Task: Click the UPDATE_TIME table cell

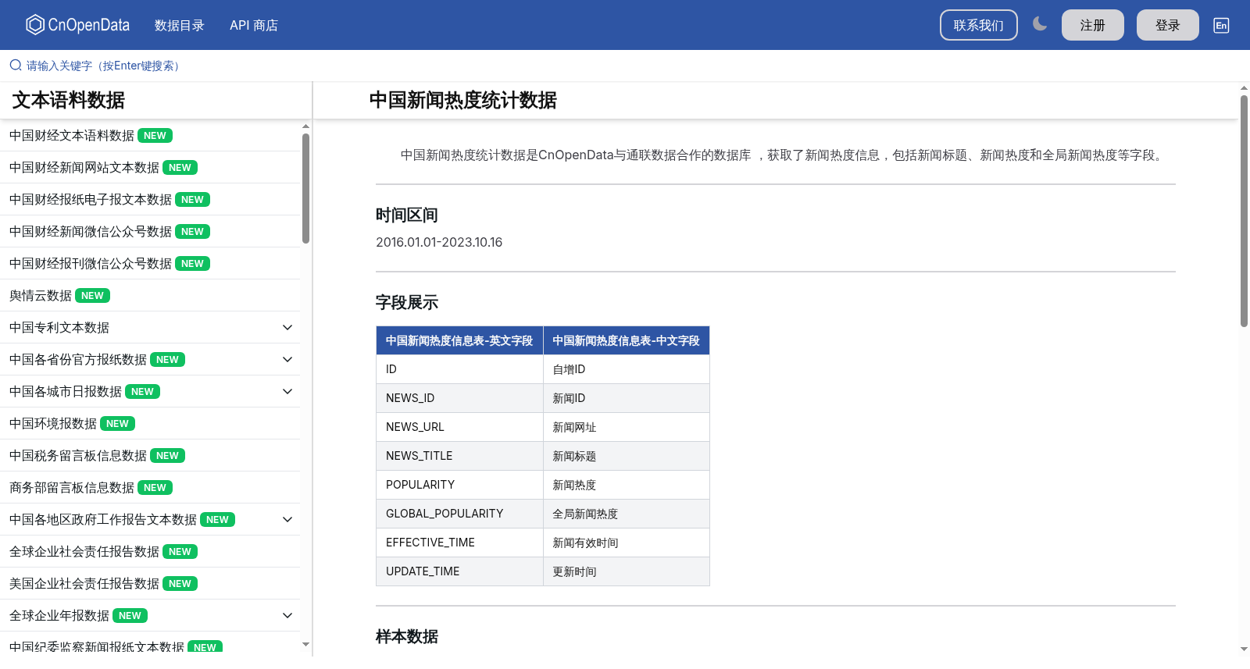Action: click(x=459, y=571)
